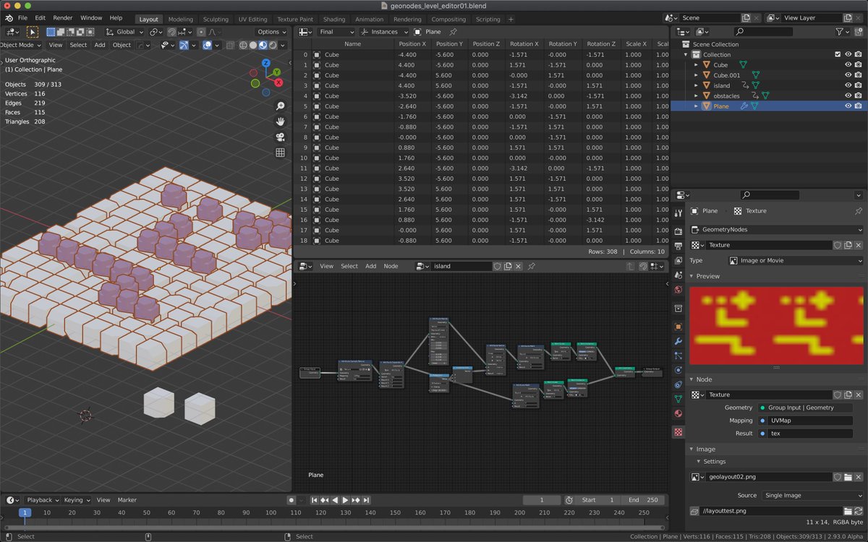
Task: Click the play animation button
Action: point(345,500)
